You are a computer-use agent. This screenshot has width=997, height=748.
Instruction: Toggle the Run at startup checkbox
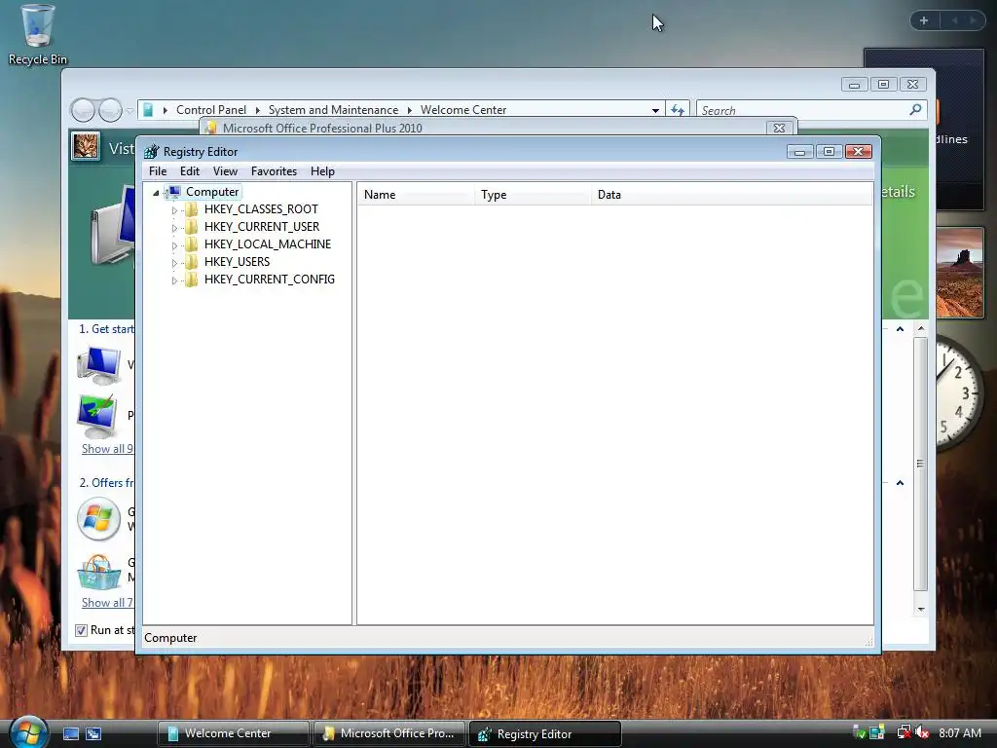tap(81, 630)
